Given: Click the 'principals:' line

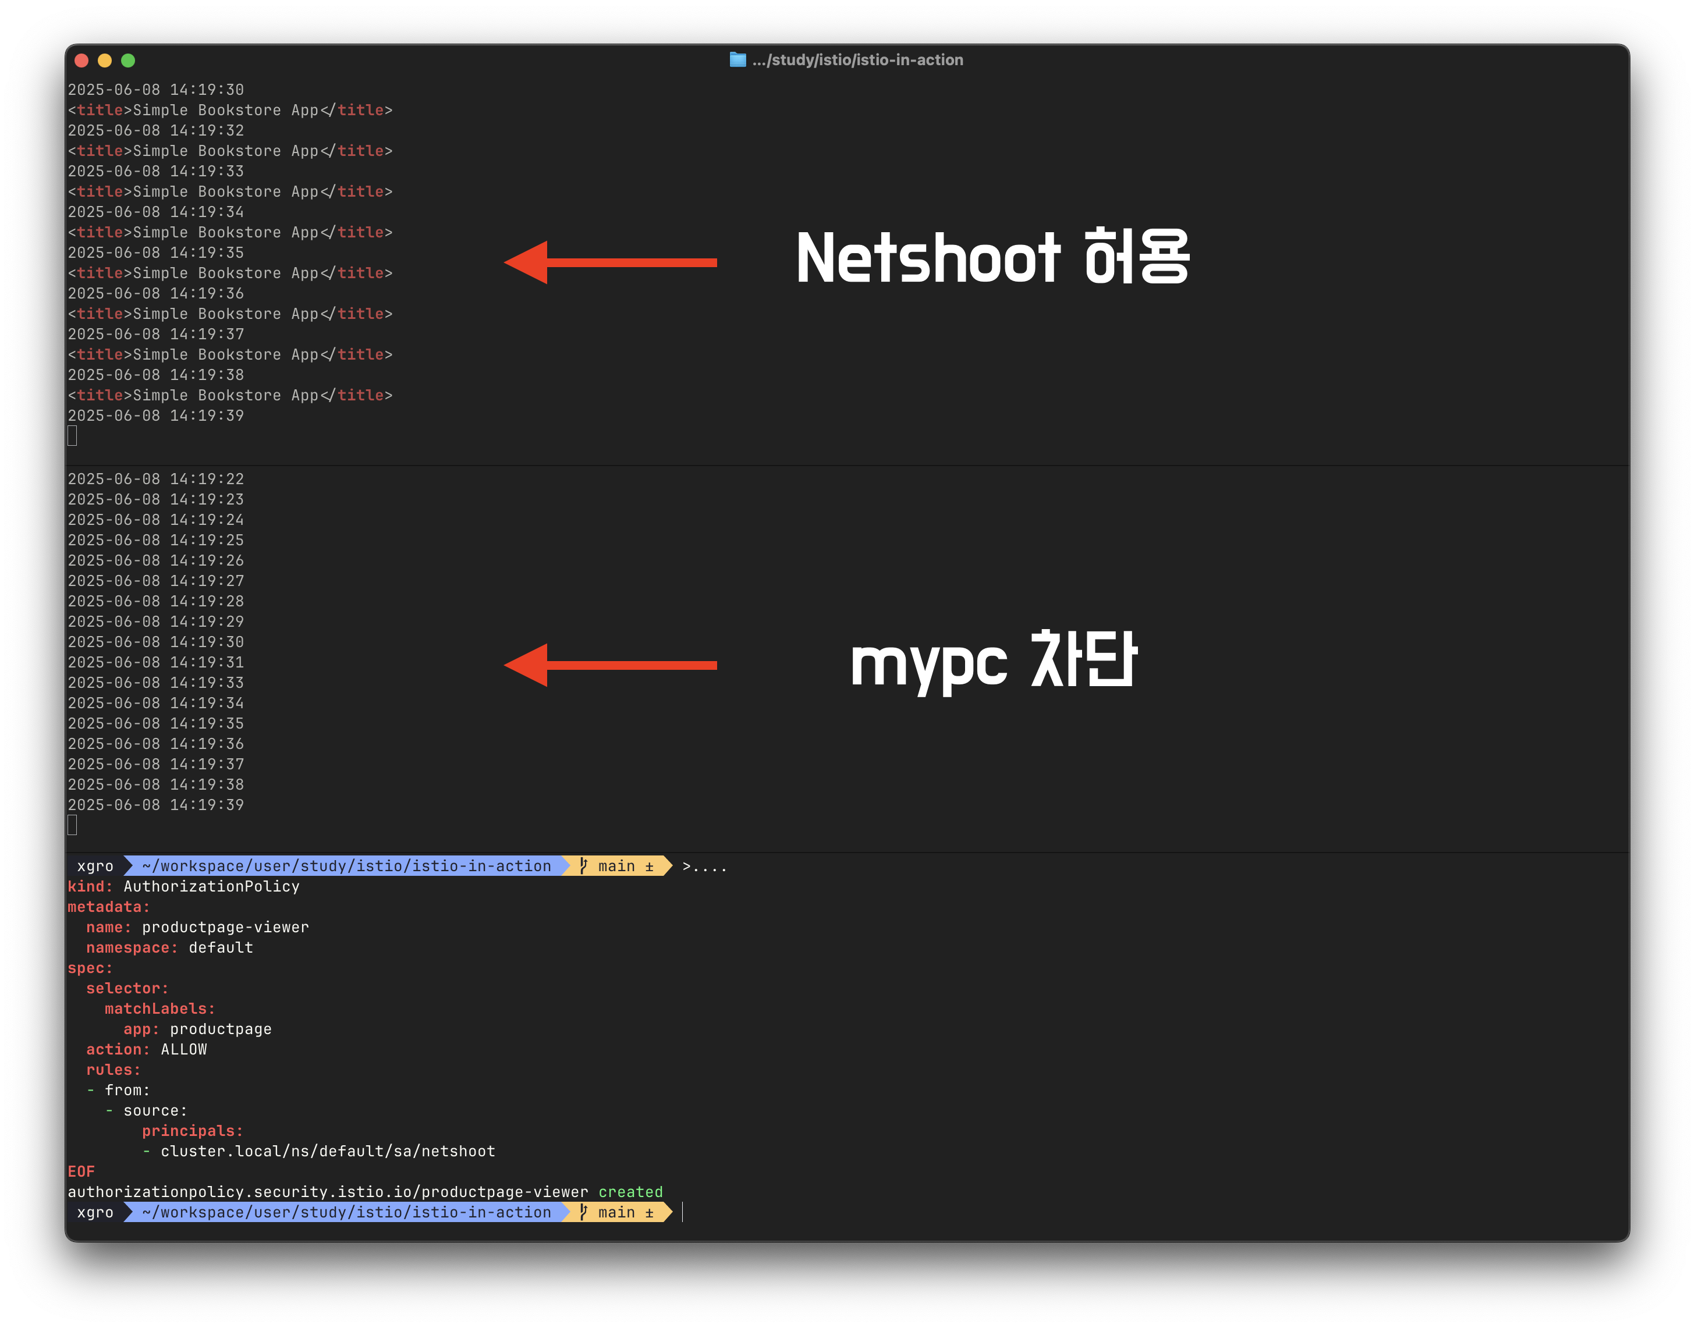Looking at the screenshot, I should click(x=193, y=1131).
